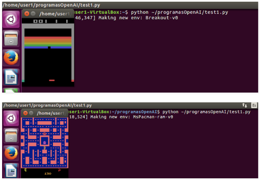Launch Firefox in top screenshot launcher
The image size is (259, 180).
[11, 58]
